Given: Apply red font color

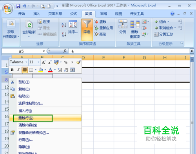Looking at the screenshot, I should click(x=50, y=70).
